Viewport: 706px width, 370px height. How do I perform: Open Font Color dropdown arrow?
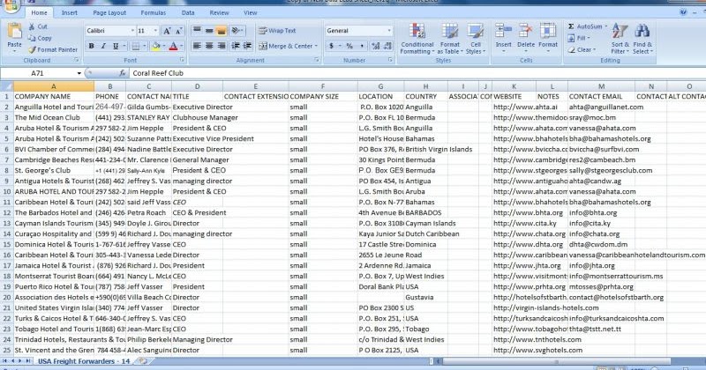[x=182, y=46]
